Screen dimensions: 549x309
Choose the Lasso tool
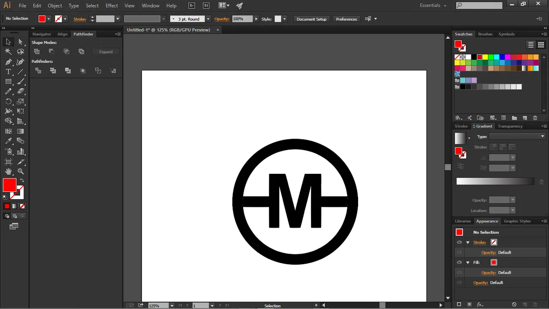coord(21,51)
